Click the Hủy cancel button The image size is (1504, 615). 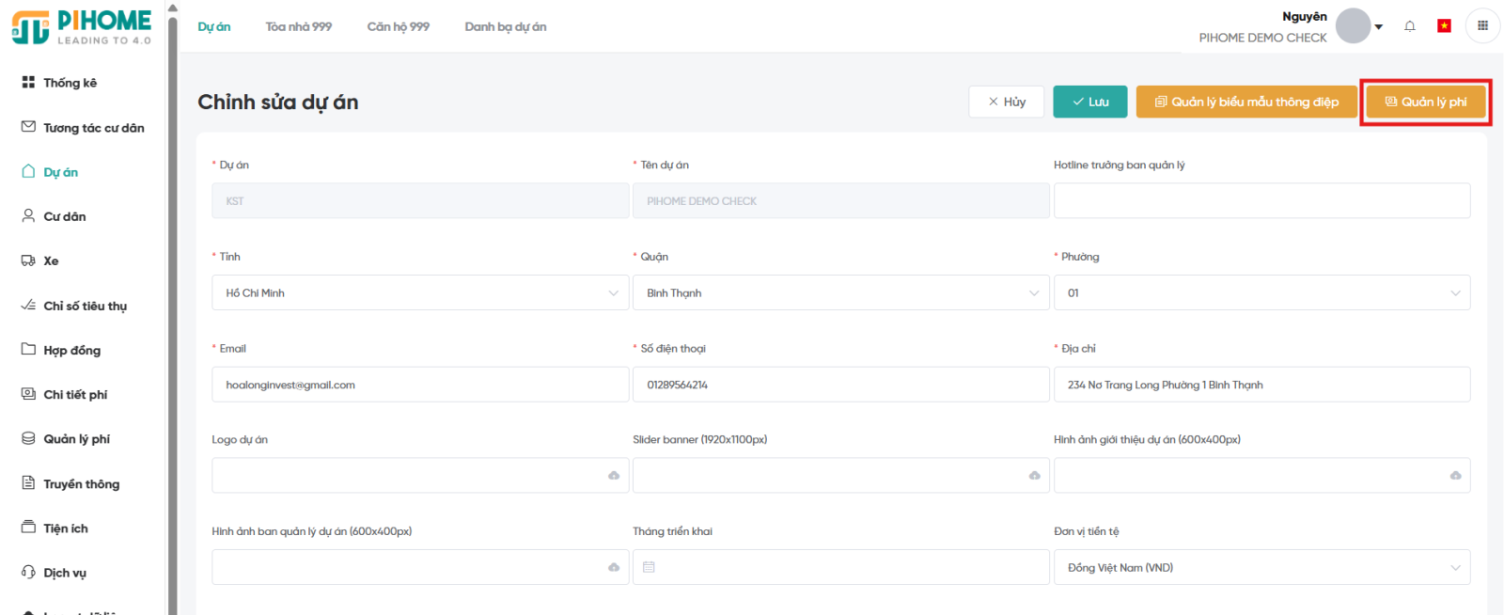pos(1006,102)
